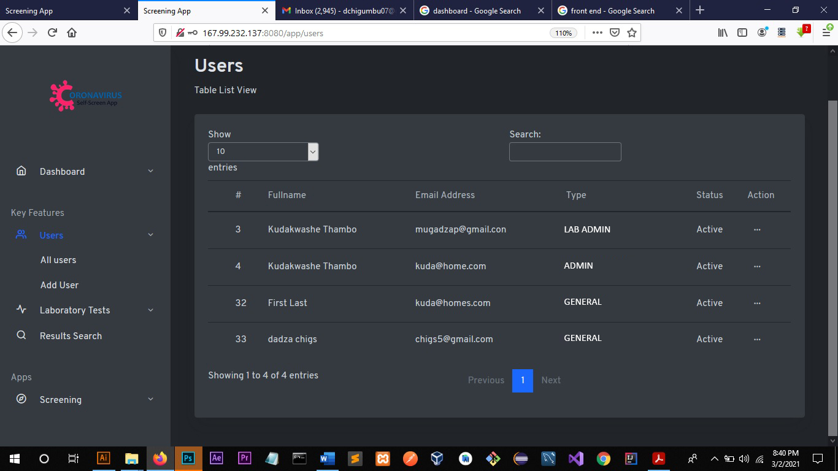Screen dimensions: 838x471
Task: Click the Screening compass icon
Action: click(x=21, y=399)
